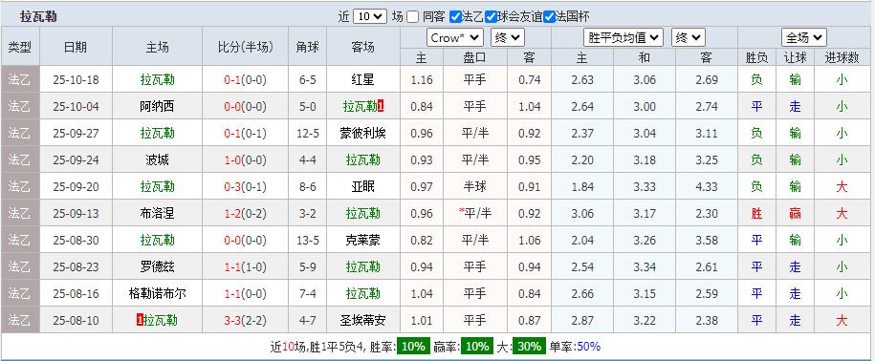The image size is (875, 361).
Task: Click the 半球 handicap in 亚眠 row
Action: (x=475, y=186)
